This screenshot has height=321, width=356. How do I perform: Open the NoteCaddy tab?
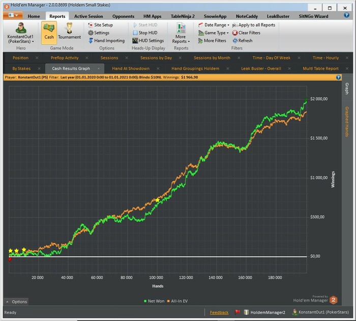247,16
